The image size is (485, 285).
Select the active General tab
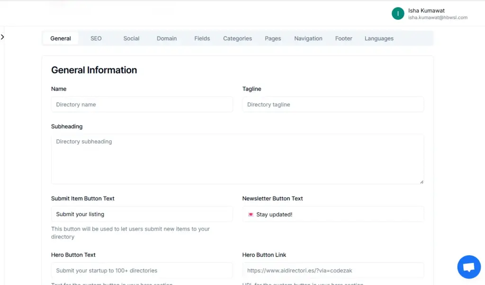[x=60, y=38]
